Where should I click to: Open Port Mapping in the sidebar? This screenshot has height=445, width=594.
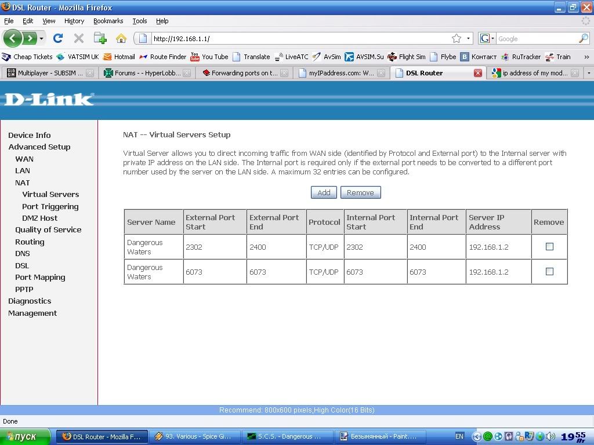40,278
